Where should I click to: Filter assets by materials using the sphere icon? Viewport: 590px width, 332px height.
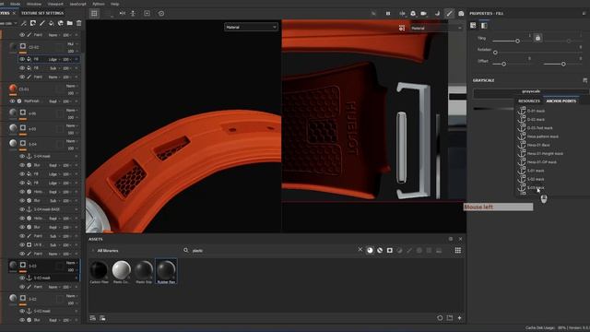point(370,250)
